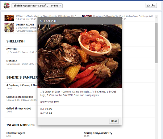Open the Steam Pot thumbnail in menu list
Screen dimensions: 163x139
9,18
